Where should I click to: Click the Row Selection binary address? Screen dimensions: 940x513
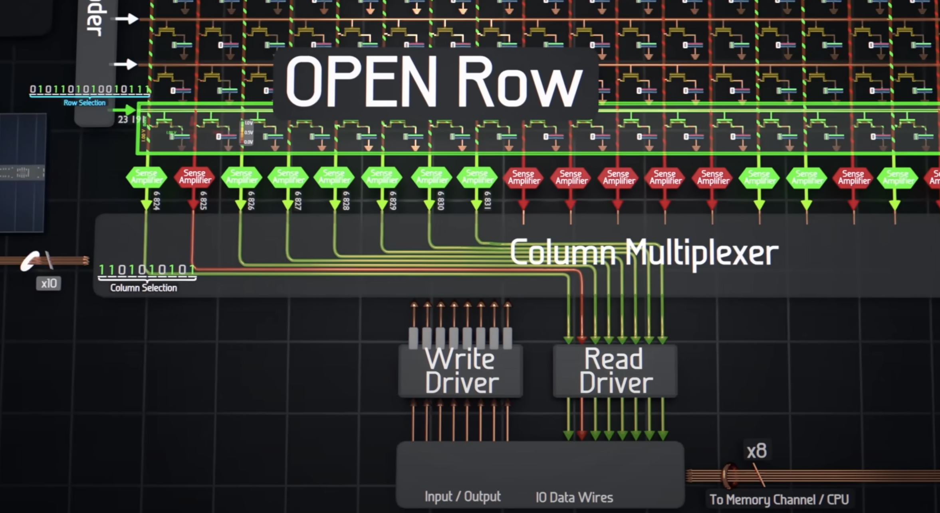click(x=89, y=89)
